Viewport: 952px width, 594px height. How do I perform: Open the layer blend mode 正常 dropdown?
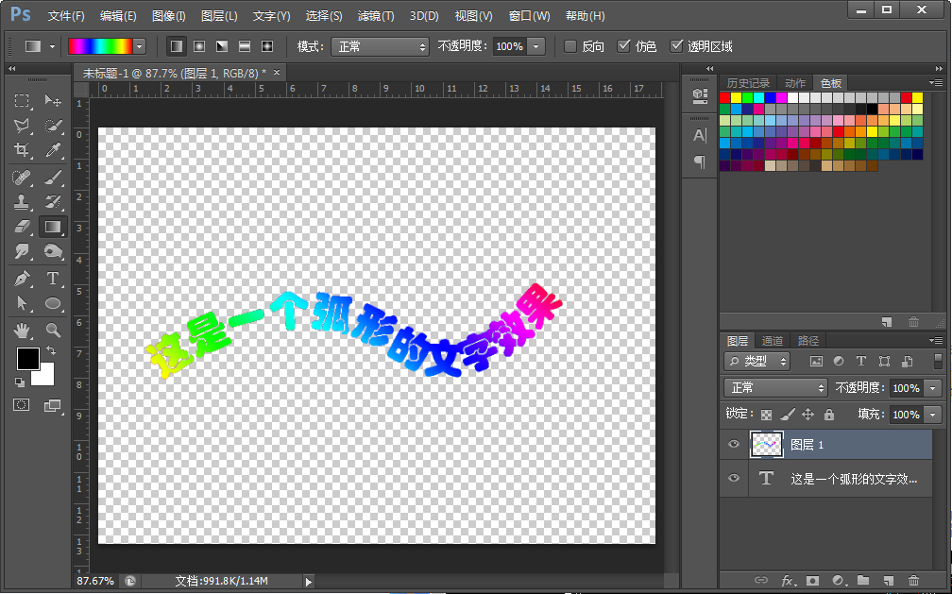click(x=775, y=387)
